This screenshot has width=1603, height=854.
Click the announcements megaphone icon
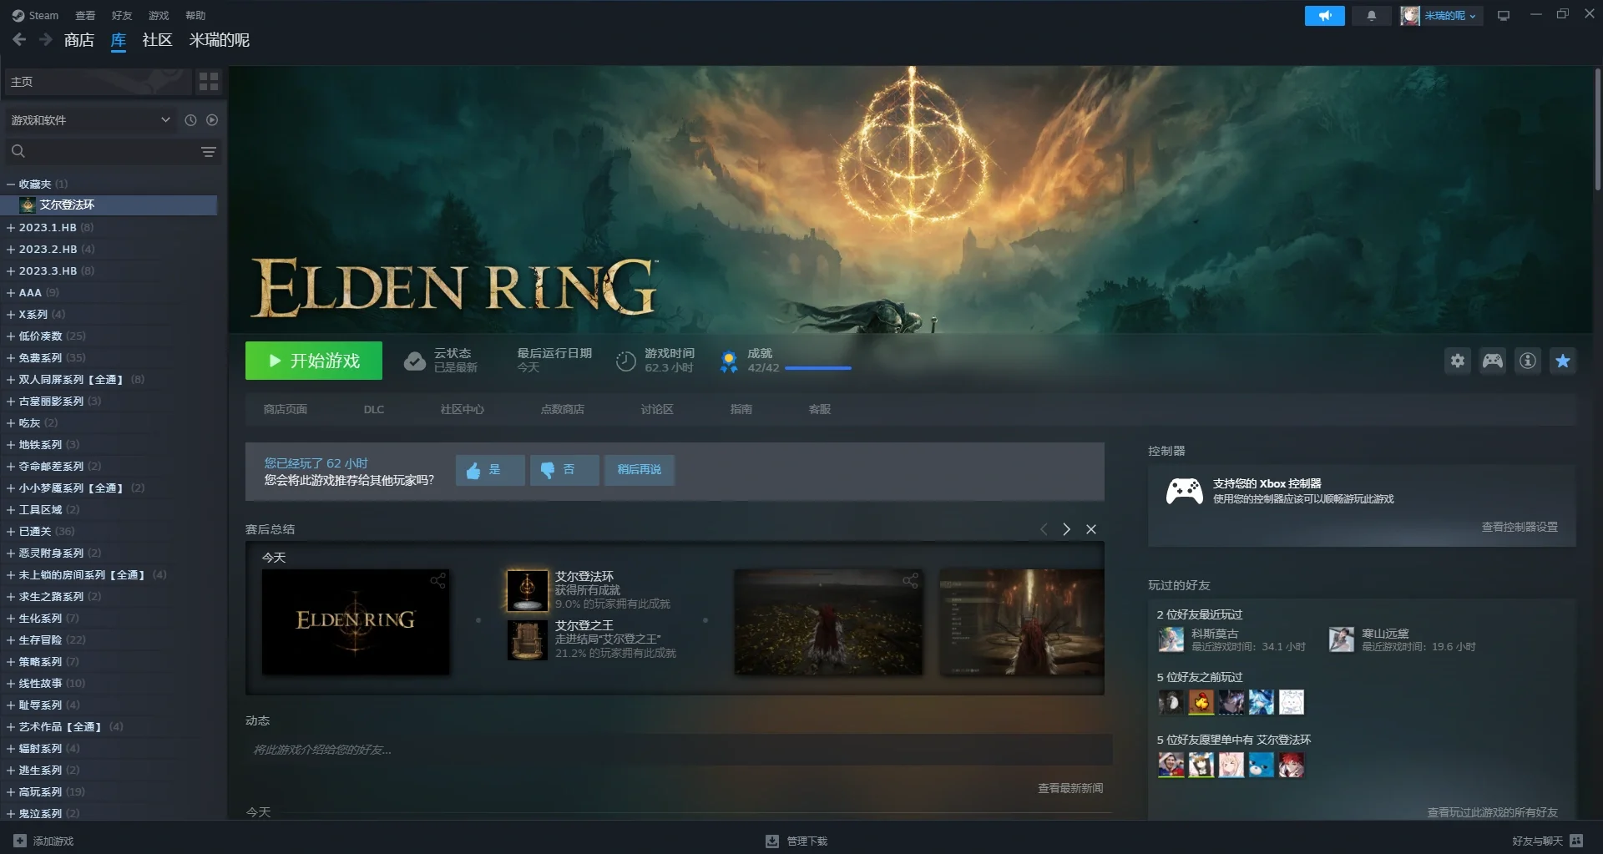[x=1324, y=16]
